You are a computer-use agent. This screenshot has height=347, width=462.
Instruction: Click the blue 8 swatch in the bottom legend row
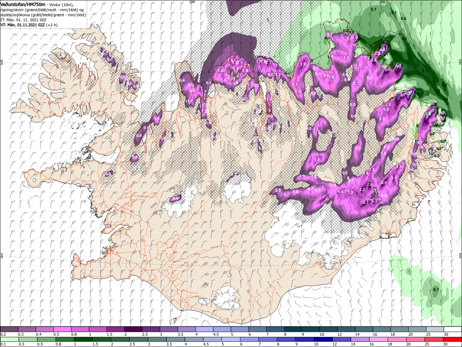pos(286,339)
